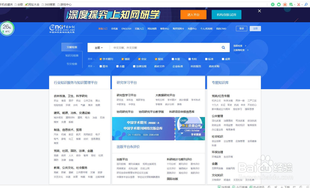Open 谷歌 bookmark in bookmarks bar

pos(19,4)
